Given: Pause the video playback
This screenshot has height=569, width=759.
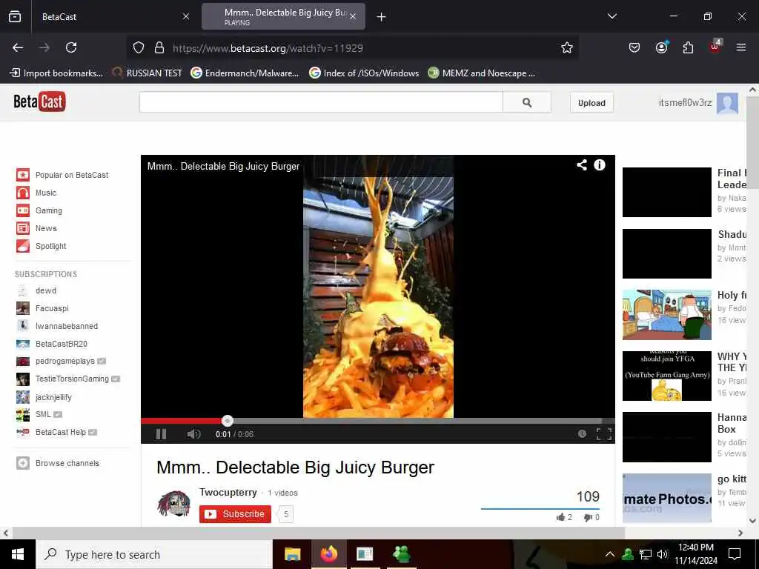Looking at the screenshot, I should pyautogui.click(x=161, y=434).
